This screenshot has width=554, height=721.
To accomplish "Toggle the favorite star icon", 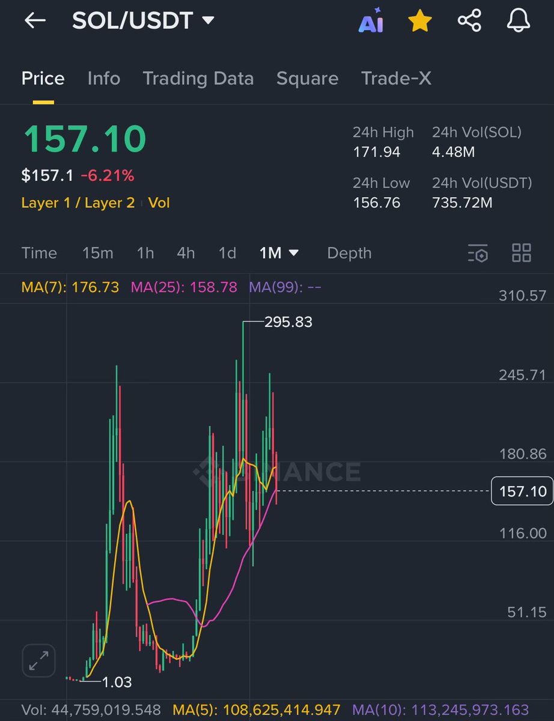I will click(420, 21).
